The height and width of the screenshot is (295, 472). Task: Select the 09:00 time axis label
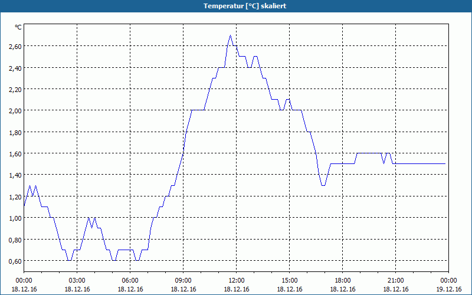(x=183, y=281)
